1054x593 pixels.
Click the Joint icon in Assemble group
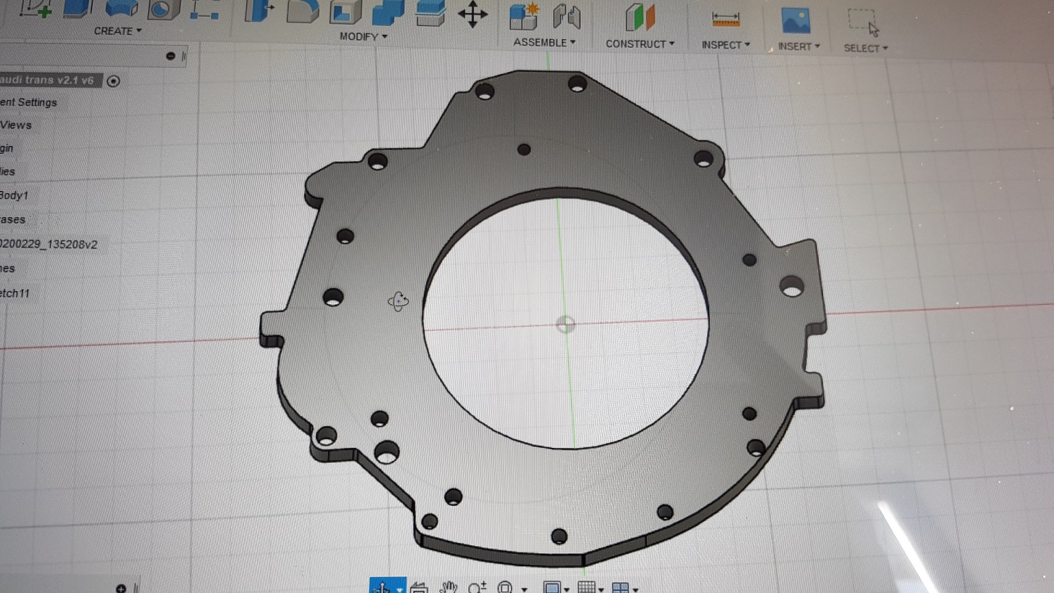click(566, 17)
